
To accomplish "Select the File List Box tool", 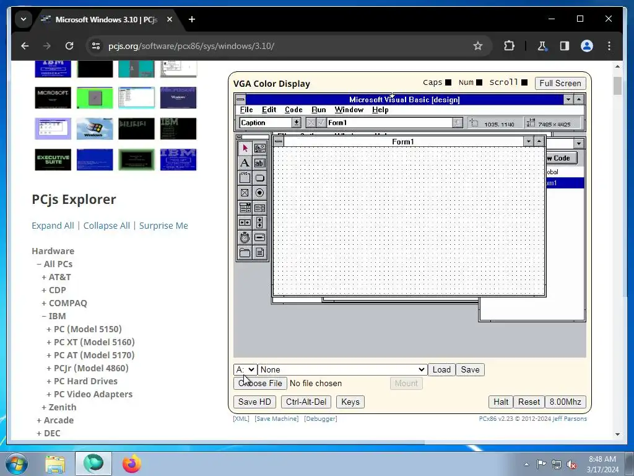I will click(259, 253).
